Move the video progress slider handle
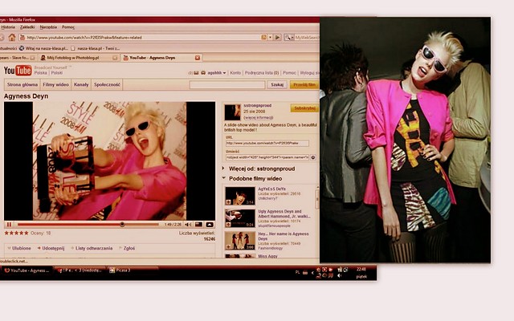This screenshot has height=321, width=514. (122, 225)
